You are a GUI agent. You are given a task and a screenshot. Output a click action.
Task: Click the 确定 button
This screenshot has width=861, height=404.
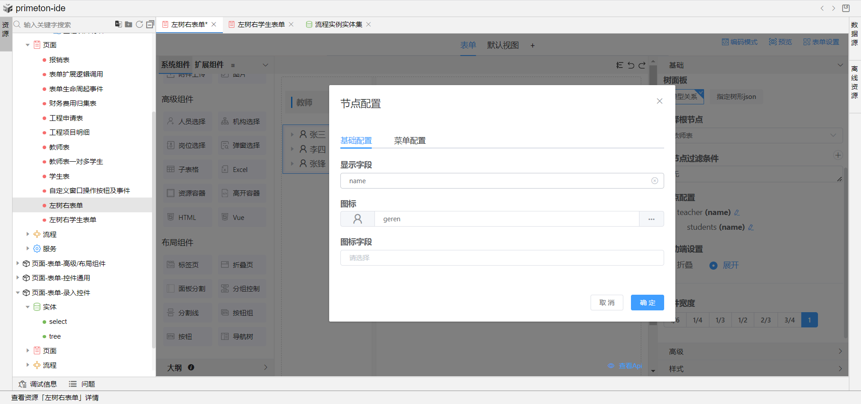(x=647, y=303)
